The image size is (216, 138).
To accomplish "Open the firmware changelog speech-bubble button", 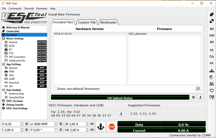I will coord(198,89).
